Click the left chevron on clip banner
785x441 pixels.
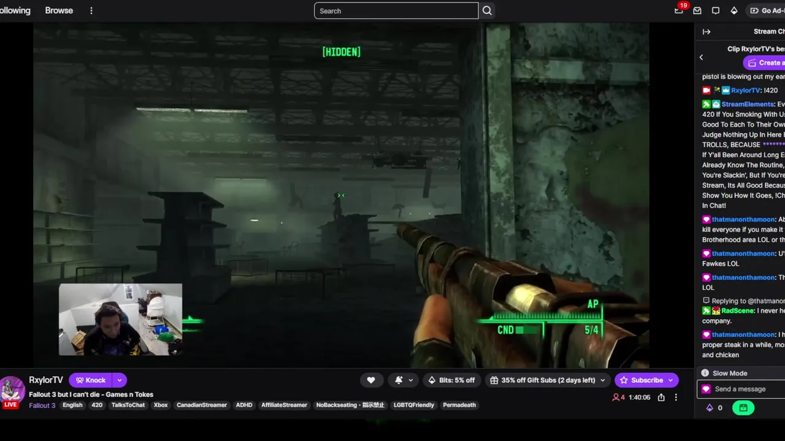click(x=701, y=58)
